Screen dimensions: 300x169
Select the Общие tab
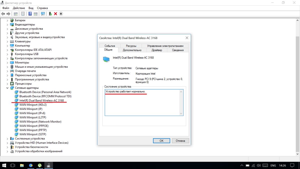(108, 50)
